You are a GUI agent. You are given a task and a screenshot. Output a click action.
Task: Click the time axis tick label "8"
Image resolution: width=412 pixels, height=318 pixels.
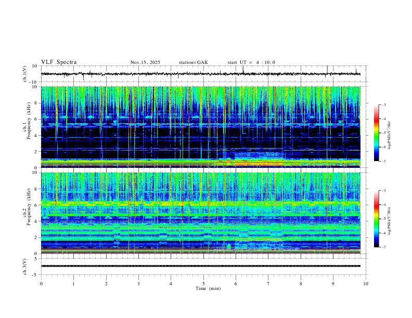coord(301,284)
